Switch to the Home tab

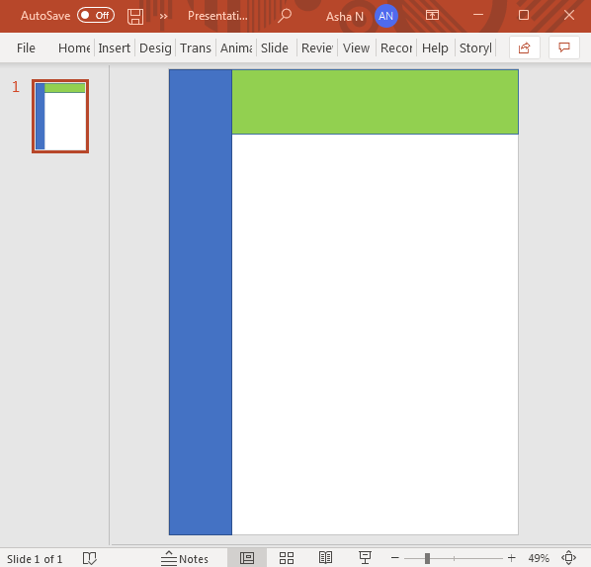click(74, 47)
